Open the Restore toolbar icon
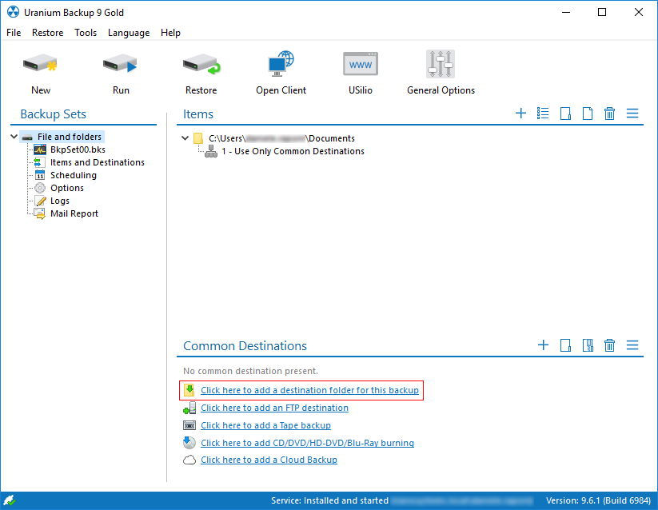The width and height of the screenshot is (658, 510). pos(201,65)
